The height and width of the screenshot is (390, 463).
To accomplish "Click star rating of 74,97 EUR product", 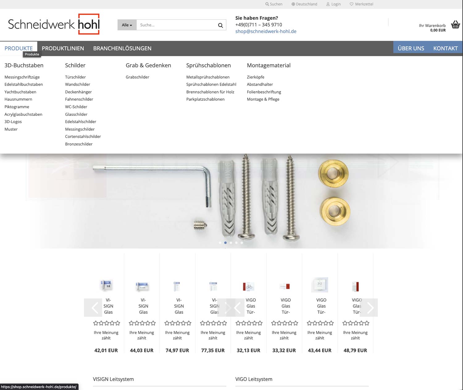I will (177, 323).
